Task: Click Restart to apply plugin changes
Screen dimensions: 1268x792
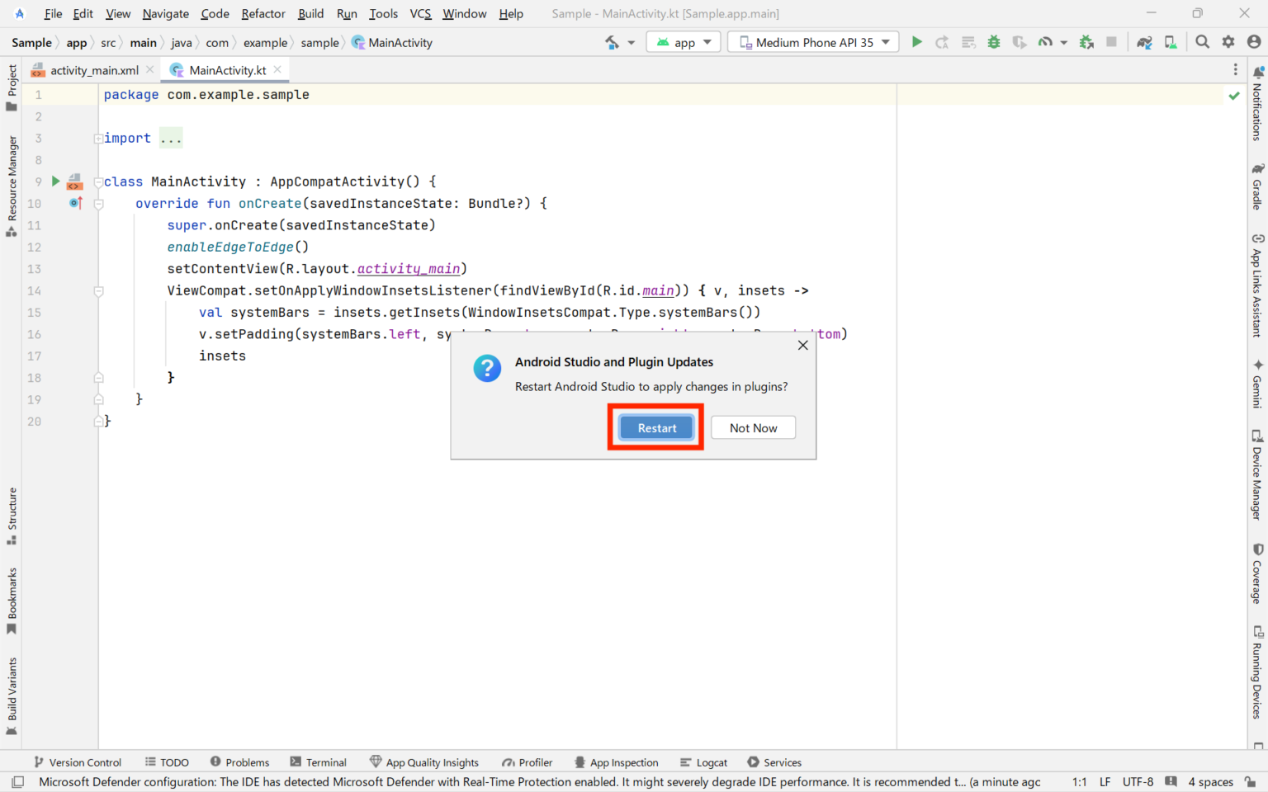Action: click(655, 427)
